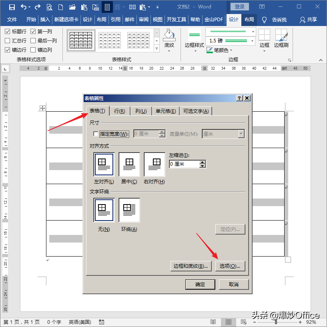Switch to the Cell (单元格) dialog tab
Viewport: 327px width, 327px height.
pyautogui.click(x=166, y=111)
